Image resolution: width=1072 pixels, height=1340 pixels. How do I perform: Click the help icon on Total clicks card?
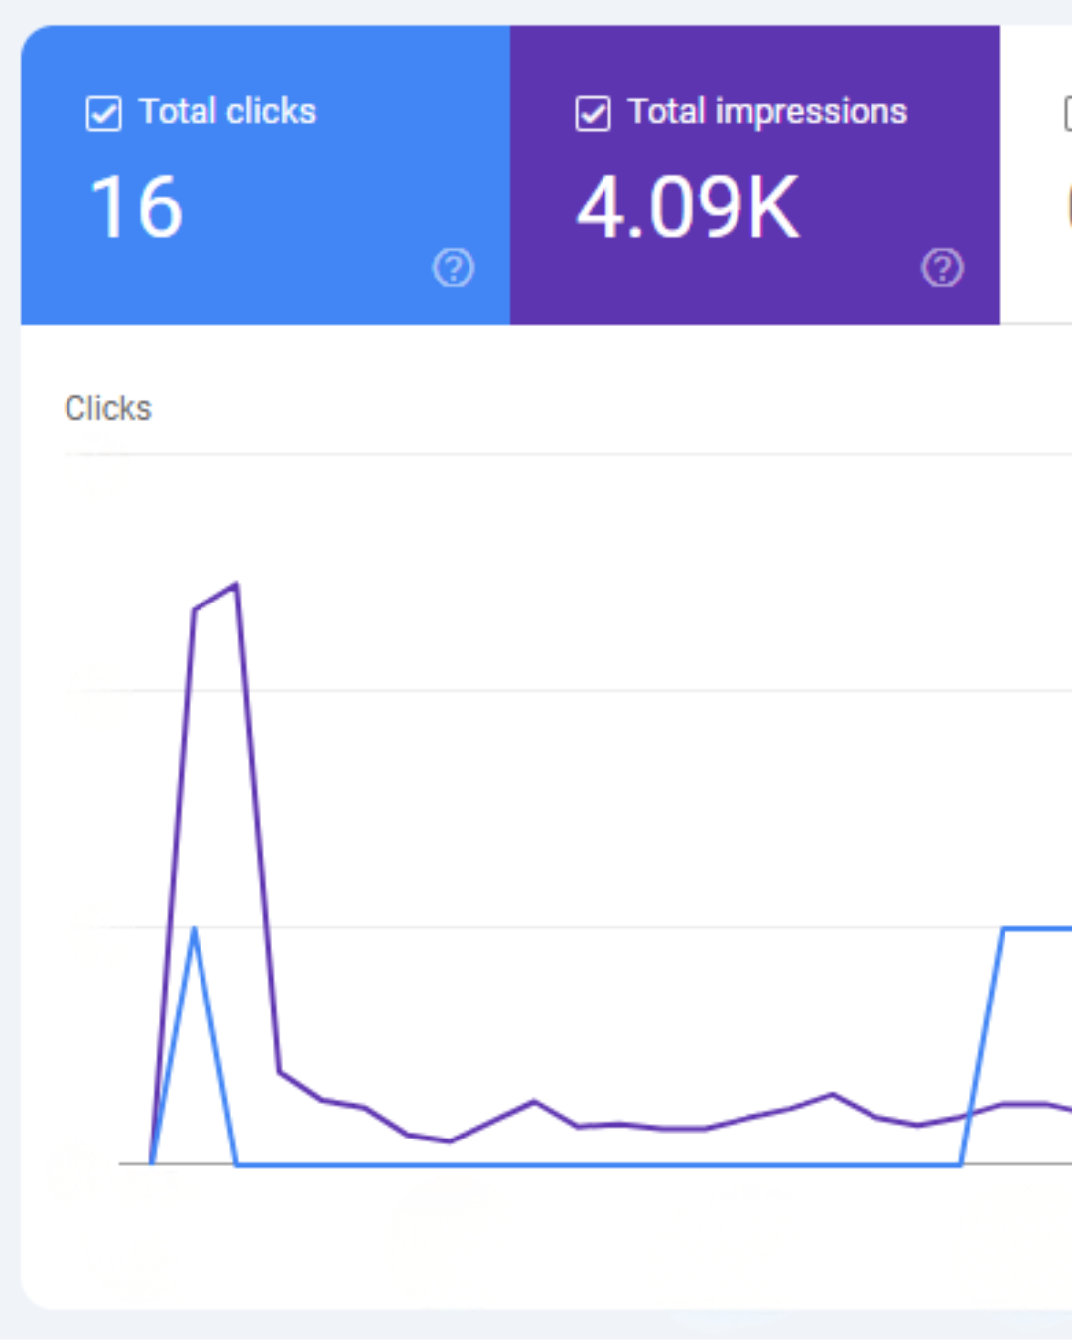[x=454, y=268]
